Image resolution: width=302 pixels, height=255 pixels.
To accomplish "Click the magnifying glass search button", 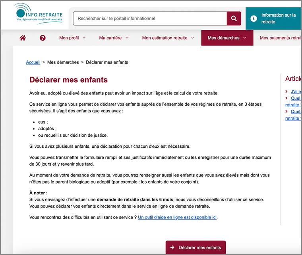I will point(234,19).
